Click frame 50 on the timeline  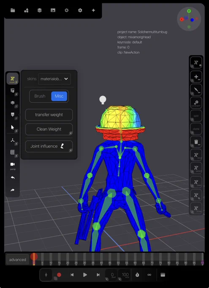coord(118,259)
